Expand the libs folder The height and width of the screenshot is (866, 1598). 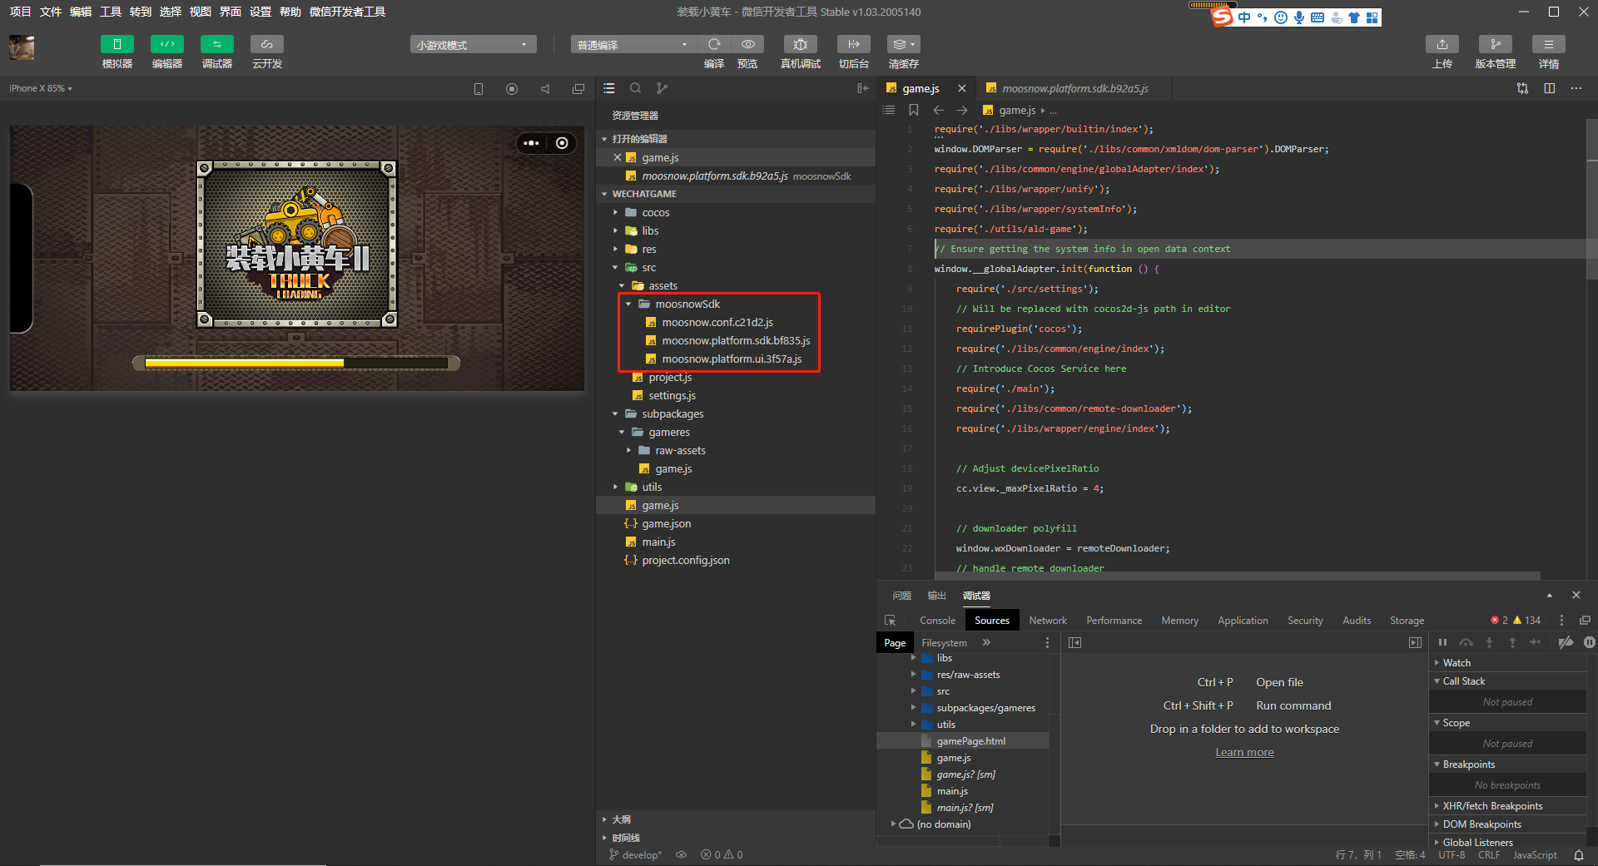click(x=736, y=230)
